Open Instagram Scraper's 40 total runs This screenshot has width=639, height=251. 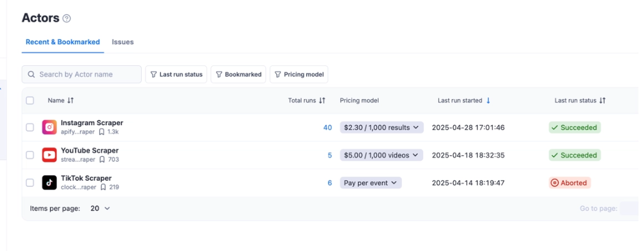328,127
